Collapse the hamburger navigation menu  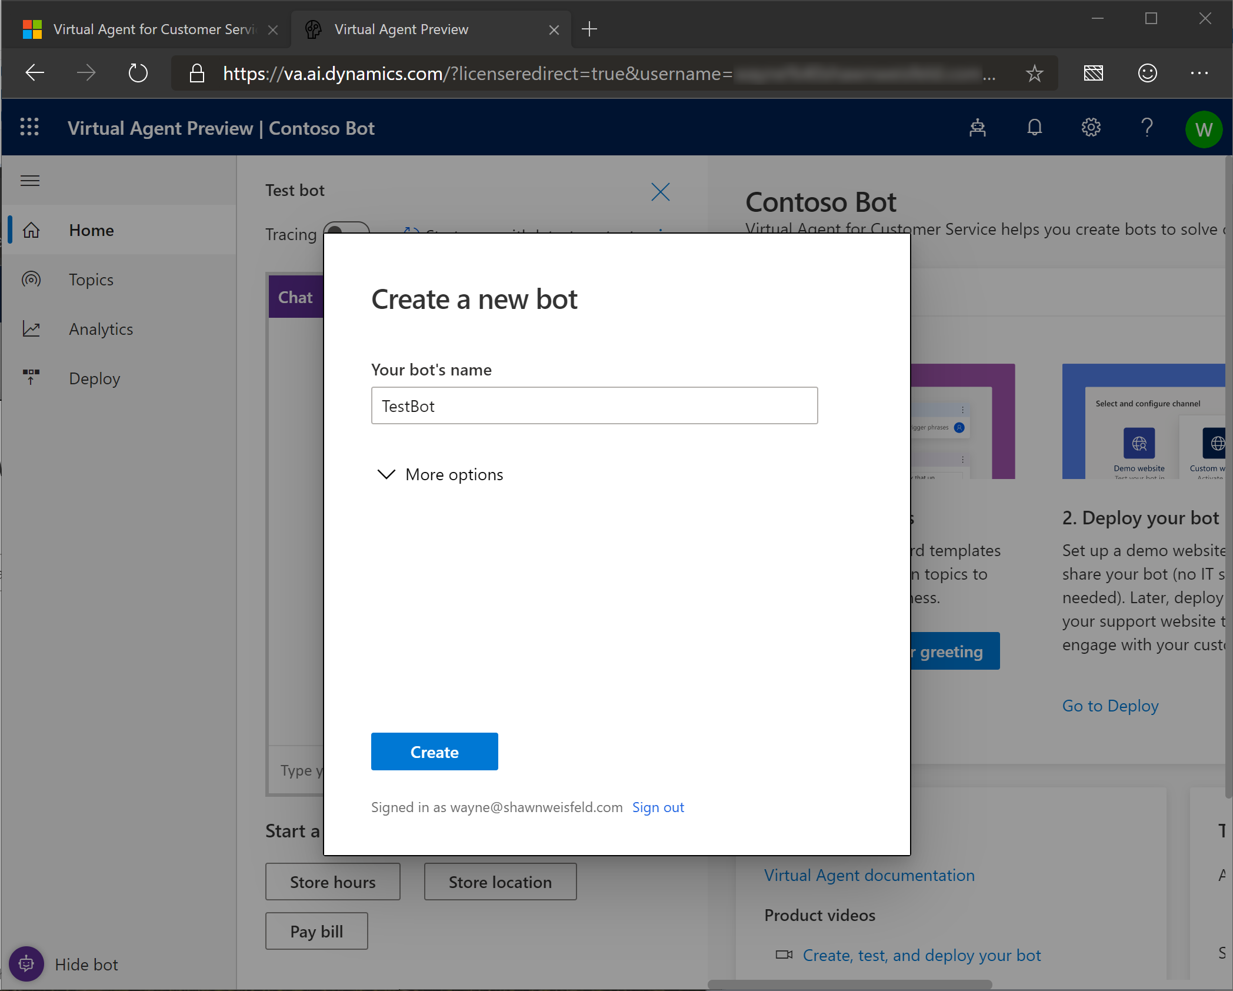point(30,181)
